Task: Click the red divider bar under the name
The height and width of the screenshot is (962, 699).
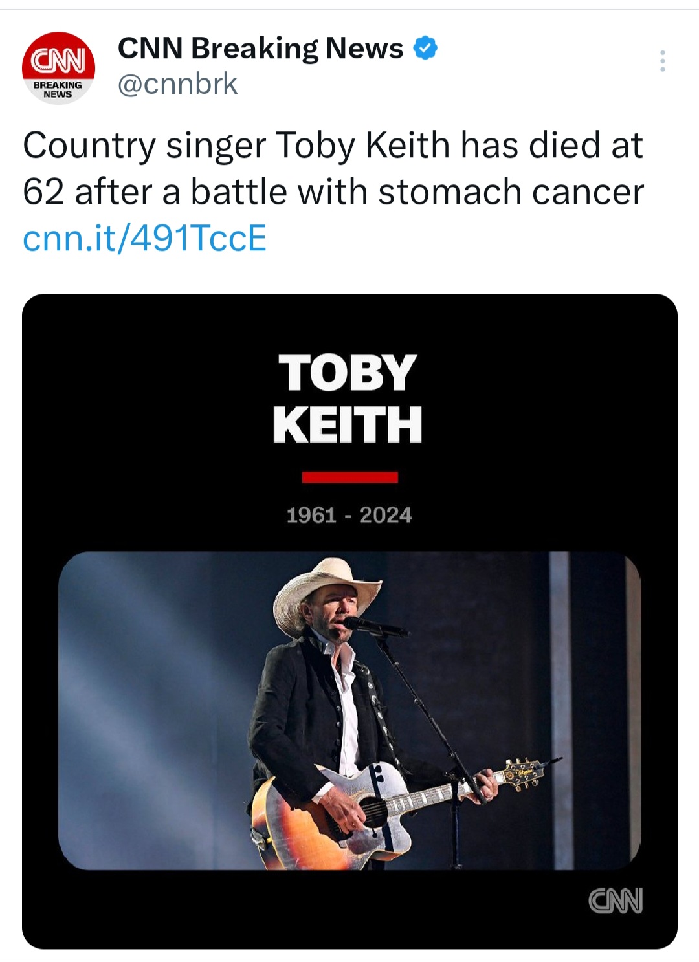Action: pos(349,477)
